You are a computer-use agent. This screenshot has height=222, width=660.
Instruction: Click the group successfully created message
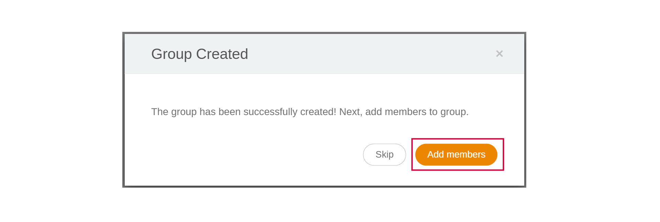310,112
